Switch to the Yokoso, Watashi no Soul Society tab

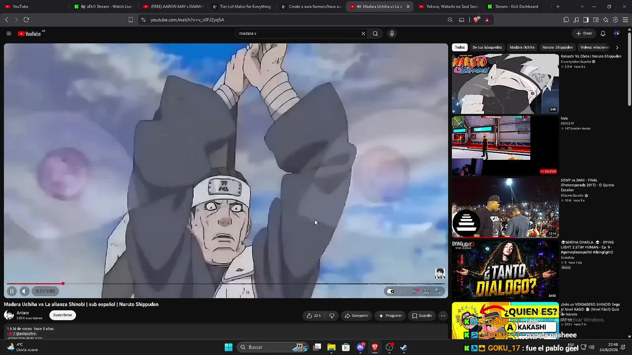click(x=449, y=6)
